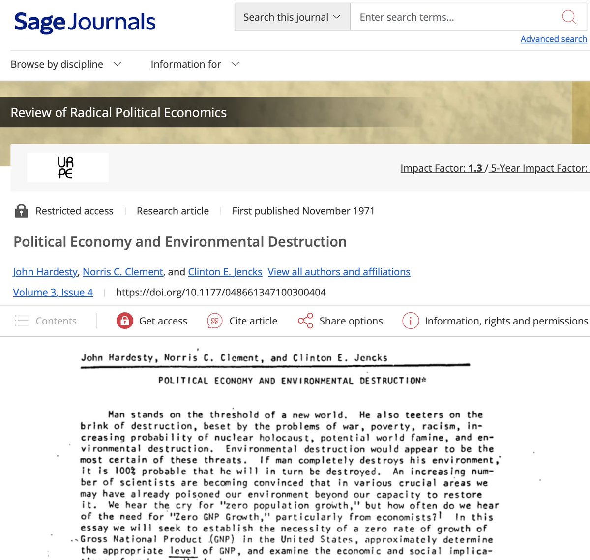Open Clinton E. Jencks author link
This screenshot has width=590, height=560.
tap(225, 272)
